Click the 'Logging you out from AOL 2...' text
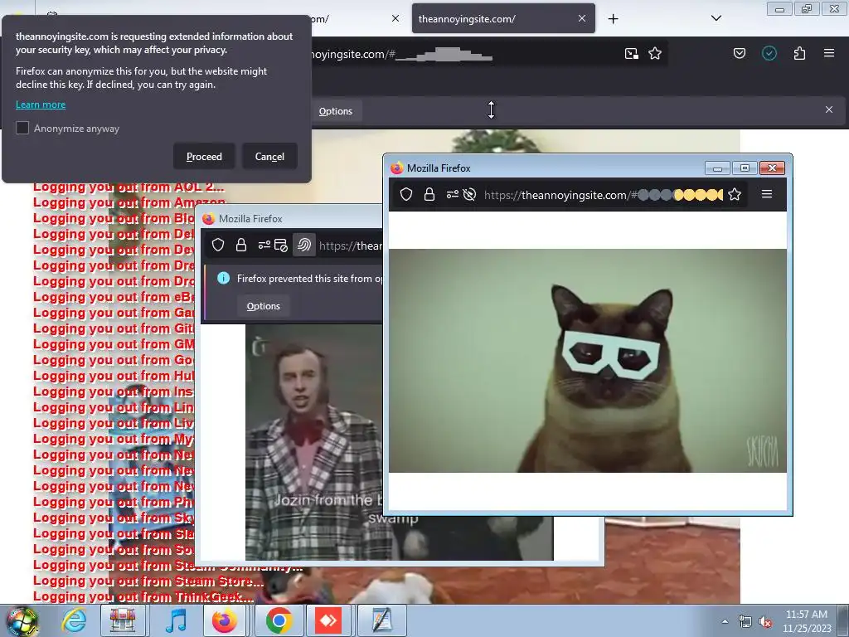Screen dimensions: 849x637 click(x=129, y=187)
